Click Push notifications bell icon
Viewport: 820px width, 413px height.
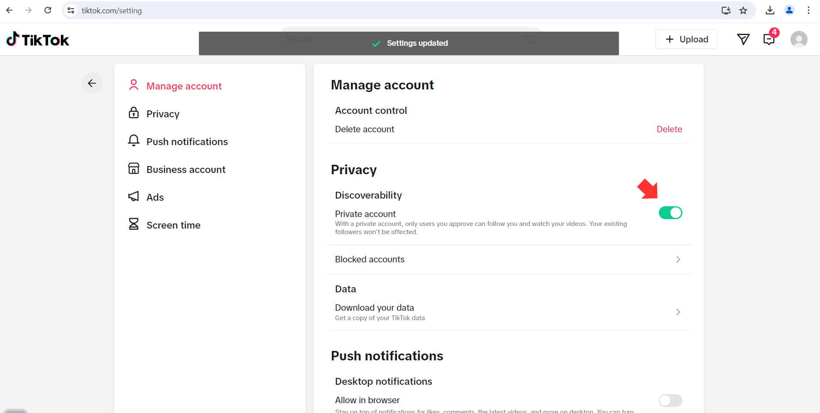(x=134, y=141)
